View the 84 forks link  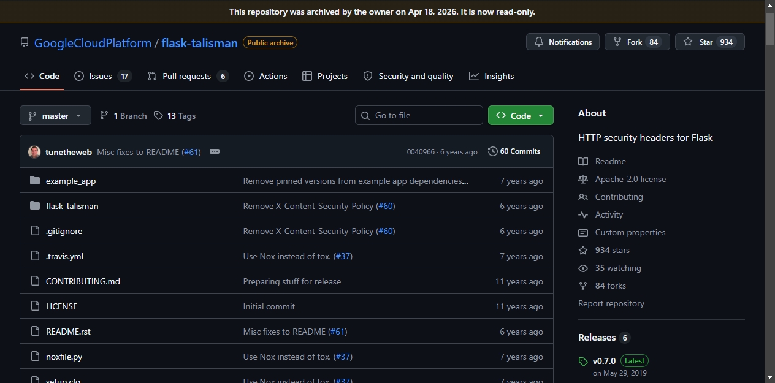[610, 286]
